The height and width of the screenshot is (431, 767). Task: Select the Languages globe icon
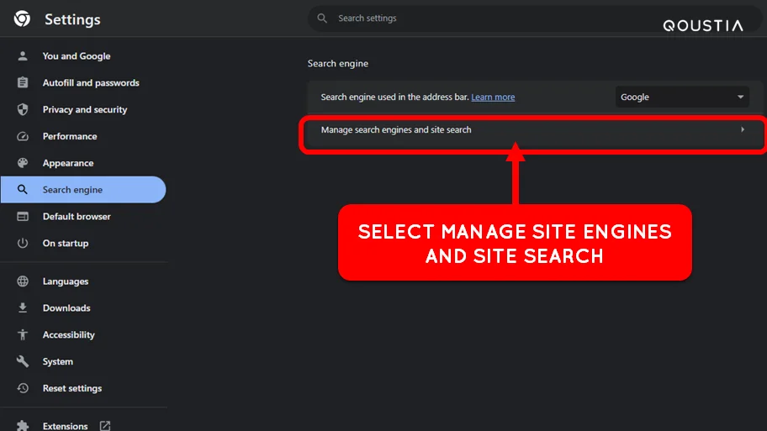tap(23, 281)
